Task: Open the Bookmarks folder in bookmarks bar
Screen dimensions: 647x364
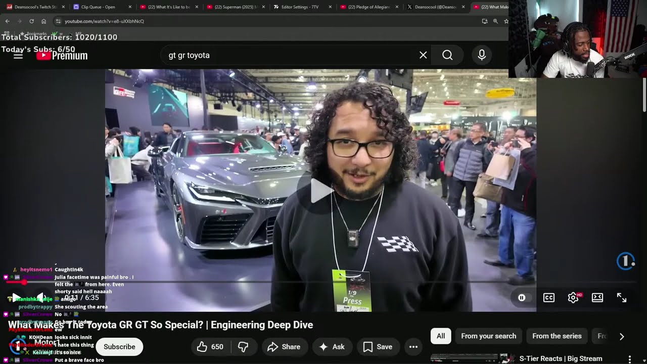Action: click(33, 34)
